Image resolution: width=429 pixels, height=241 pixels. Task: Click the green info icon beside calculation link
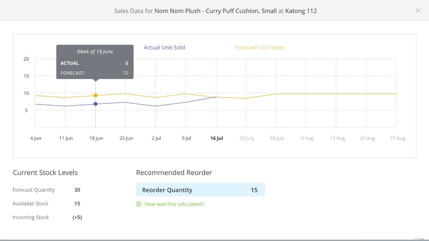point(139,204)
